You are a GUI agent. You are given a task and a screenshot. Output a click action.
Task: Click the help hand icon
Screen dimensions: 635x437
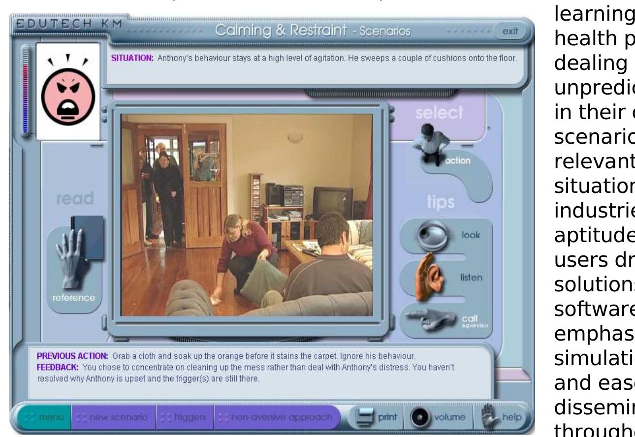click(x=489, y=417)
